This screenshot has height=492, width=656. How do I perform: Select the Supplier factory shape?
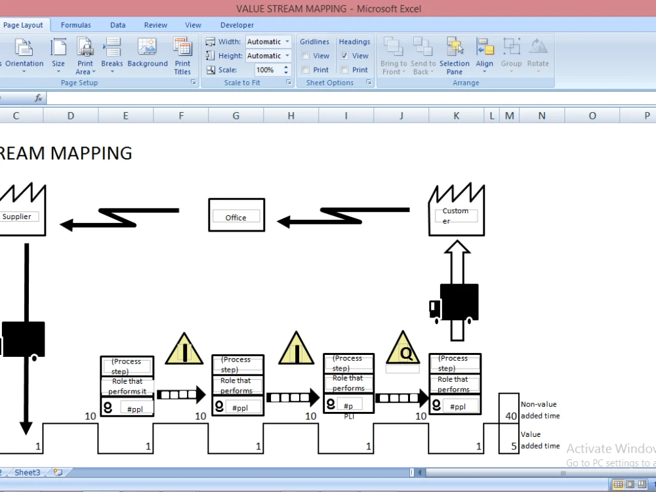click(22, 210)
